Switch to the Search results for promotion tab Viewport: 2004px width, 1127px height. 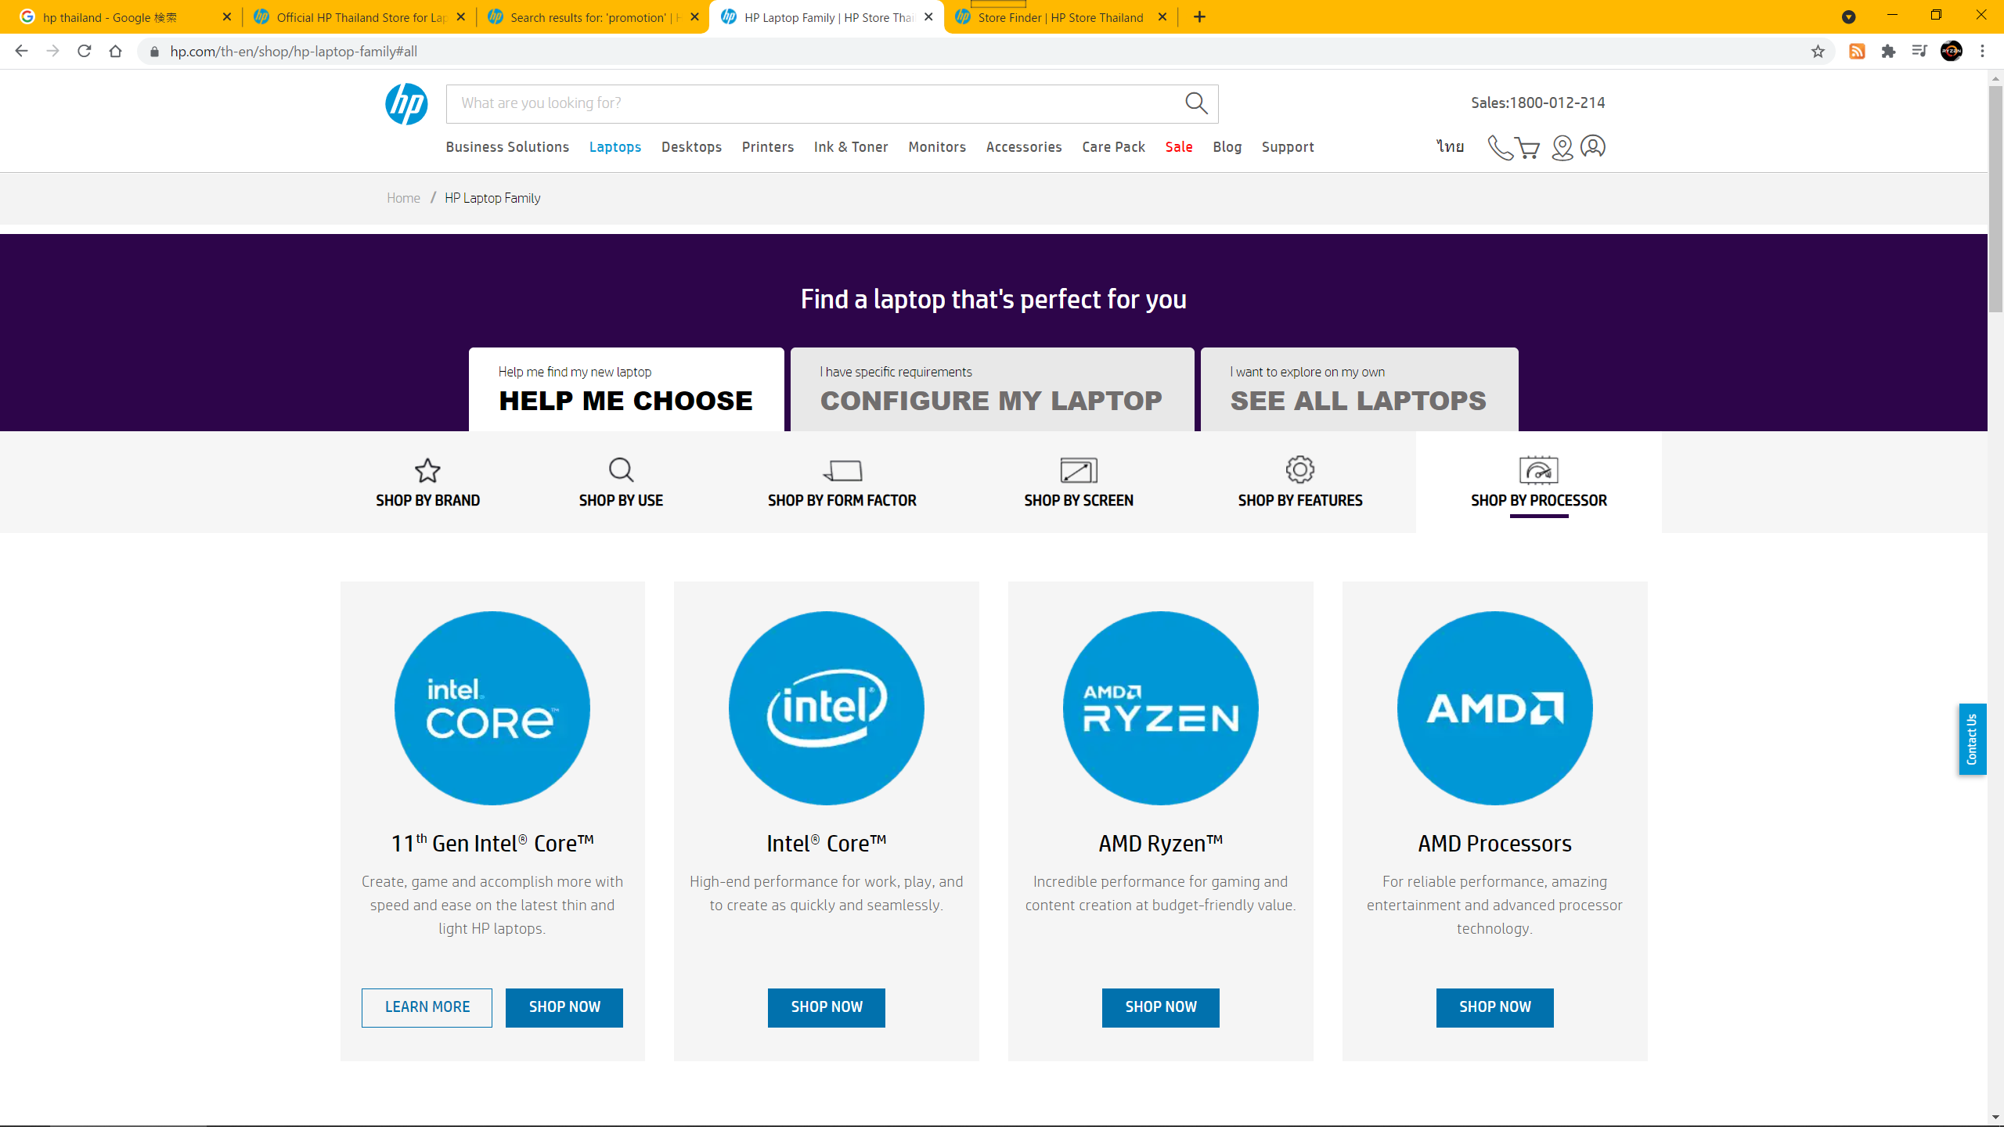coord(593,17)
